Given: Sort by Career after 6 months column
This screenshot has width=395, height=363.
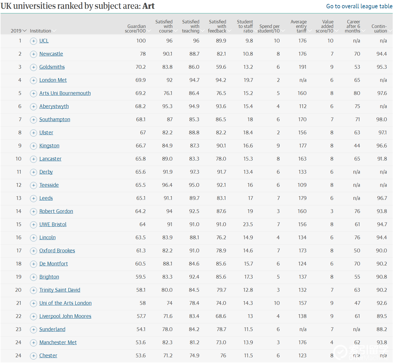Looking at the screenshot, I should pos(355,26).
